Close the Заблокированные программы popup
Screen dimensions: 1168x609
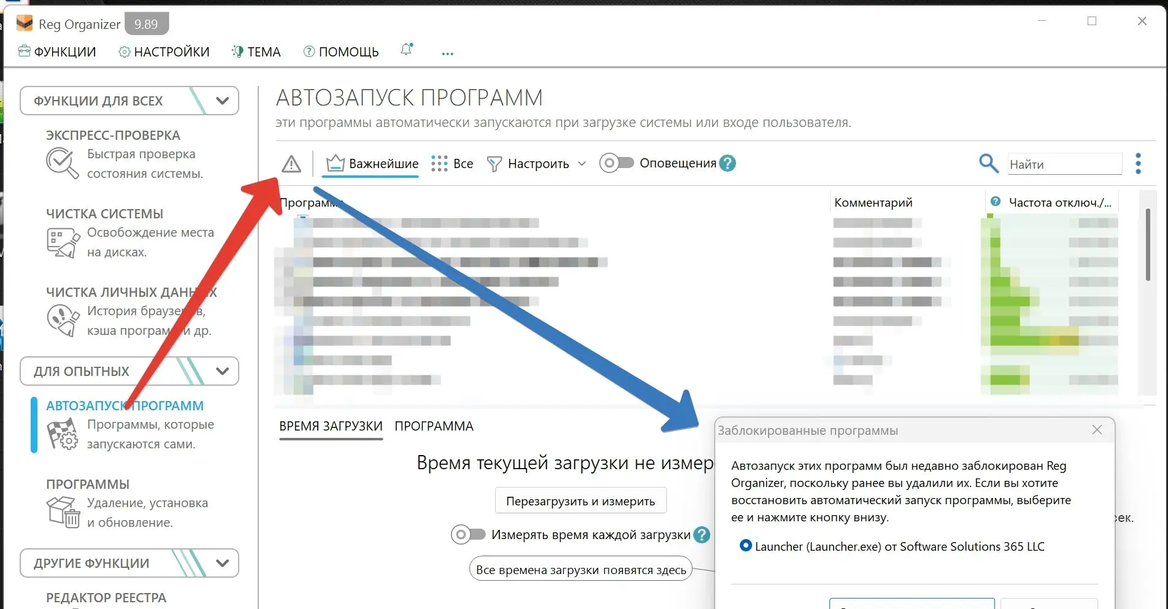pos(1097,430)
